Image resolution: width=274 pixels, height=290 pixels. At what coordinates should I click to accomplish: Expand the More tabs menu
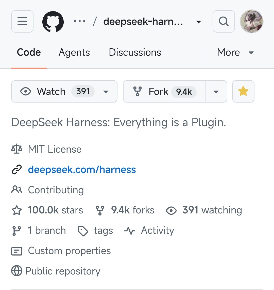pyautogui.click(x=235, y=52)
